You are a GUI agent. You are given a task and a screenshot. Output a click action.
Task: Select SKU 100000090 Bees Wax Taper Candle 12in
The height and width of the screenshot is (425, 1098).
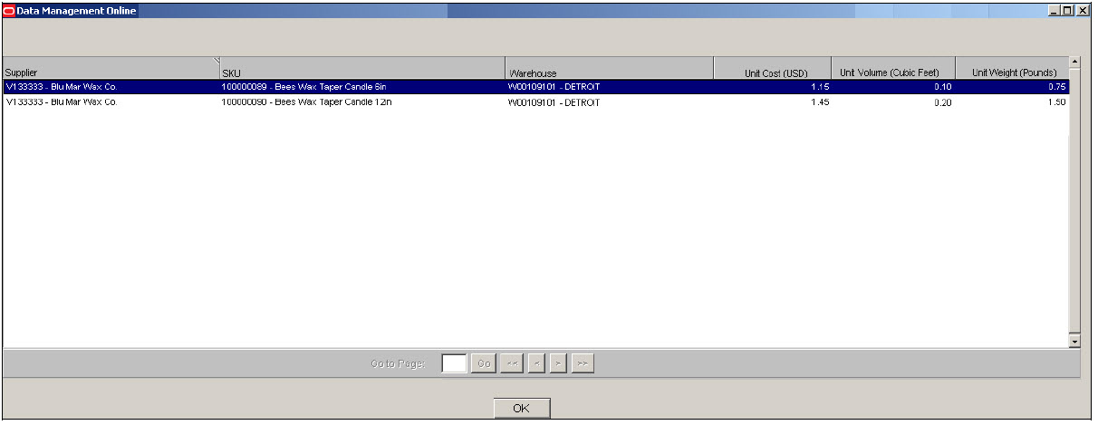click(361, 102)
